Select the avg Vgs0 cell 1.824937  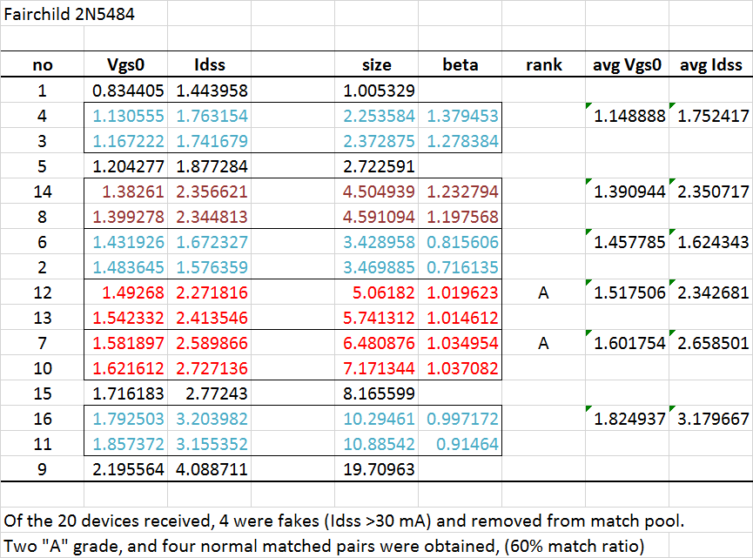click(627, 418)
